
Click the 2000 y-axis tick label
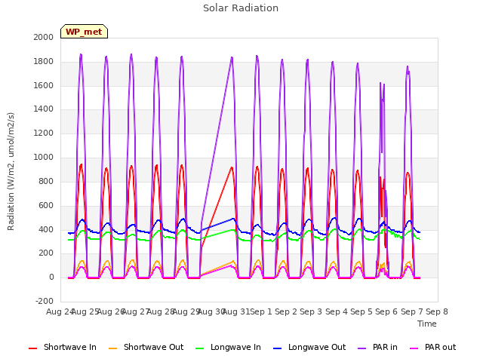44,37
